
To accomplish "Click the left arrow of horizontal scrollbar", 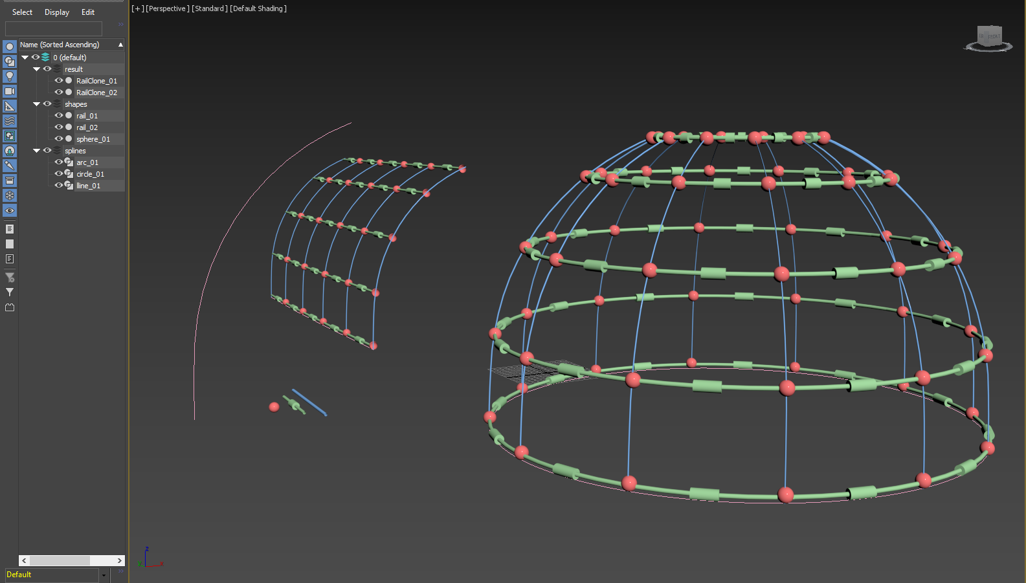I will point(24,560).
